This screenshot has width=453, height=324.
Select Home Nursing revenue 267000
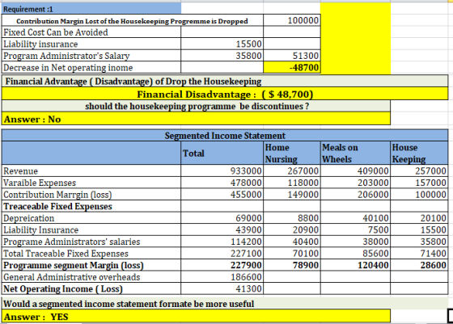[x=292, y=170]
